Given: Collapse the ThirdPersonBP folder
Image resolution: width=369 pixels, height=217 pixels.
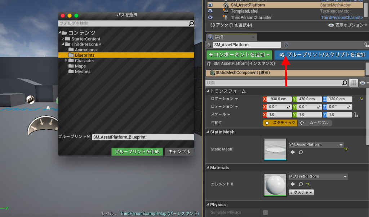Looking at the screenshot, I should point(63,44).
